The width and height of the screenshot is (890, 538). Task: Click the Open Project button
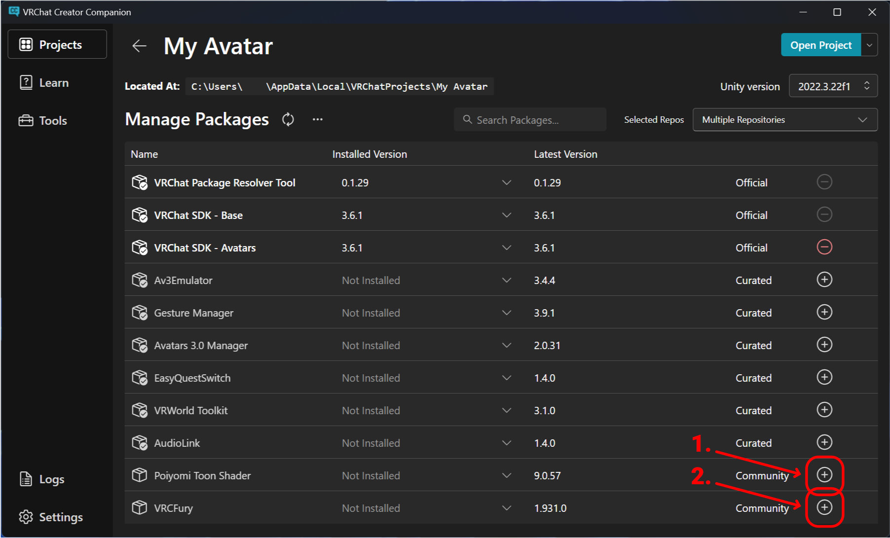(821, 45)
